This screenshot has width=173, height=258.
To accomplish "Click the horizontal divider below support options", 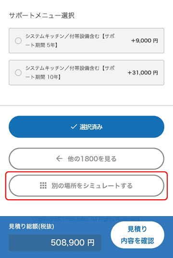I will [x=86, y=105].
